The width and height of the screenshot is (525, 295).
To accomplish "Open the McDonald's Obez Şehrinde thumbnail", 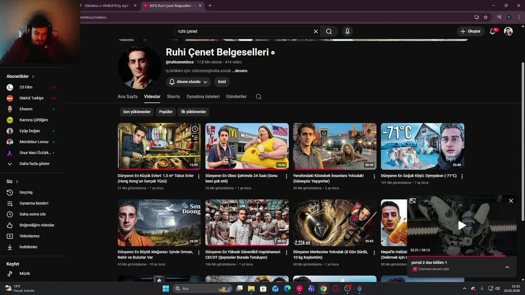I will [247, 146].
